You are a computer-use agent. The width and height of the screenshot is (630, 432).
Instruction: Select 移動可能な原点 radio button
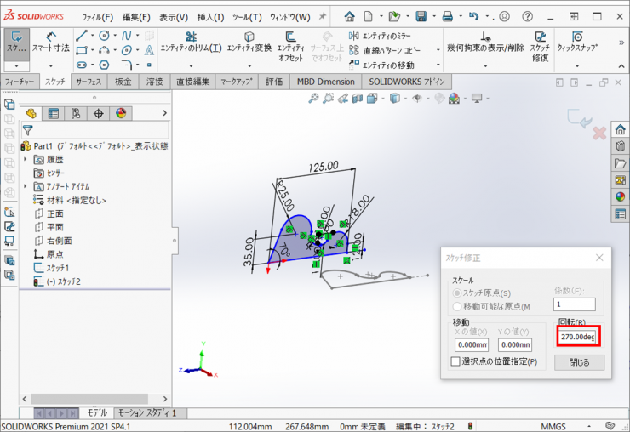pos(457,306)
